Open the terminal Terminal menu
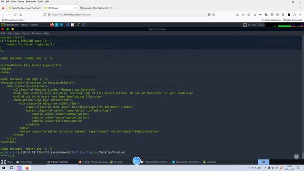This screenshot has height=171, width=304. click(x=37, y=33)
